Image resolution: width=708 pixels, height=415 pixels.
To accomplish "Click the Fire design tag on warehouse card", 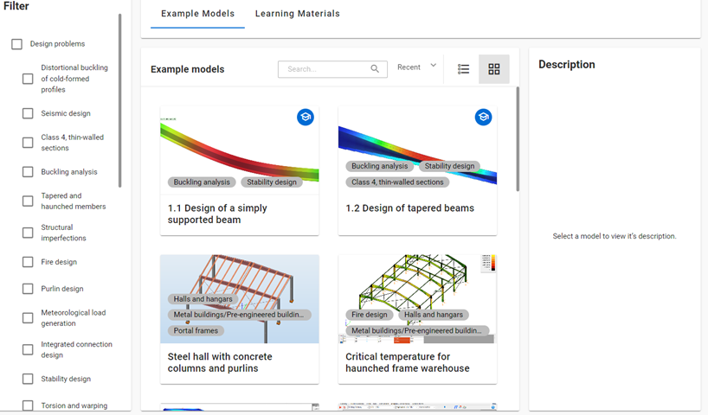I will tap(370, 315).
